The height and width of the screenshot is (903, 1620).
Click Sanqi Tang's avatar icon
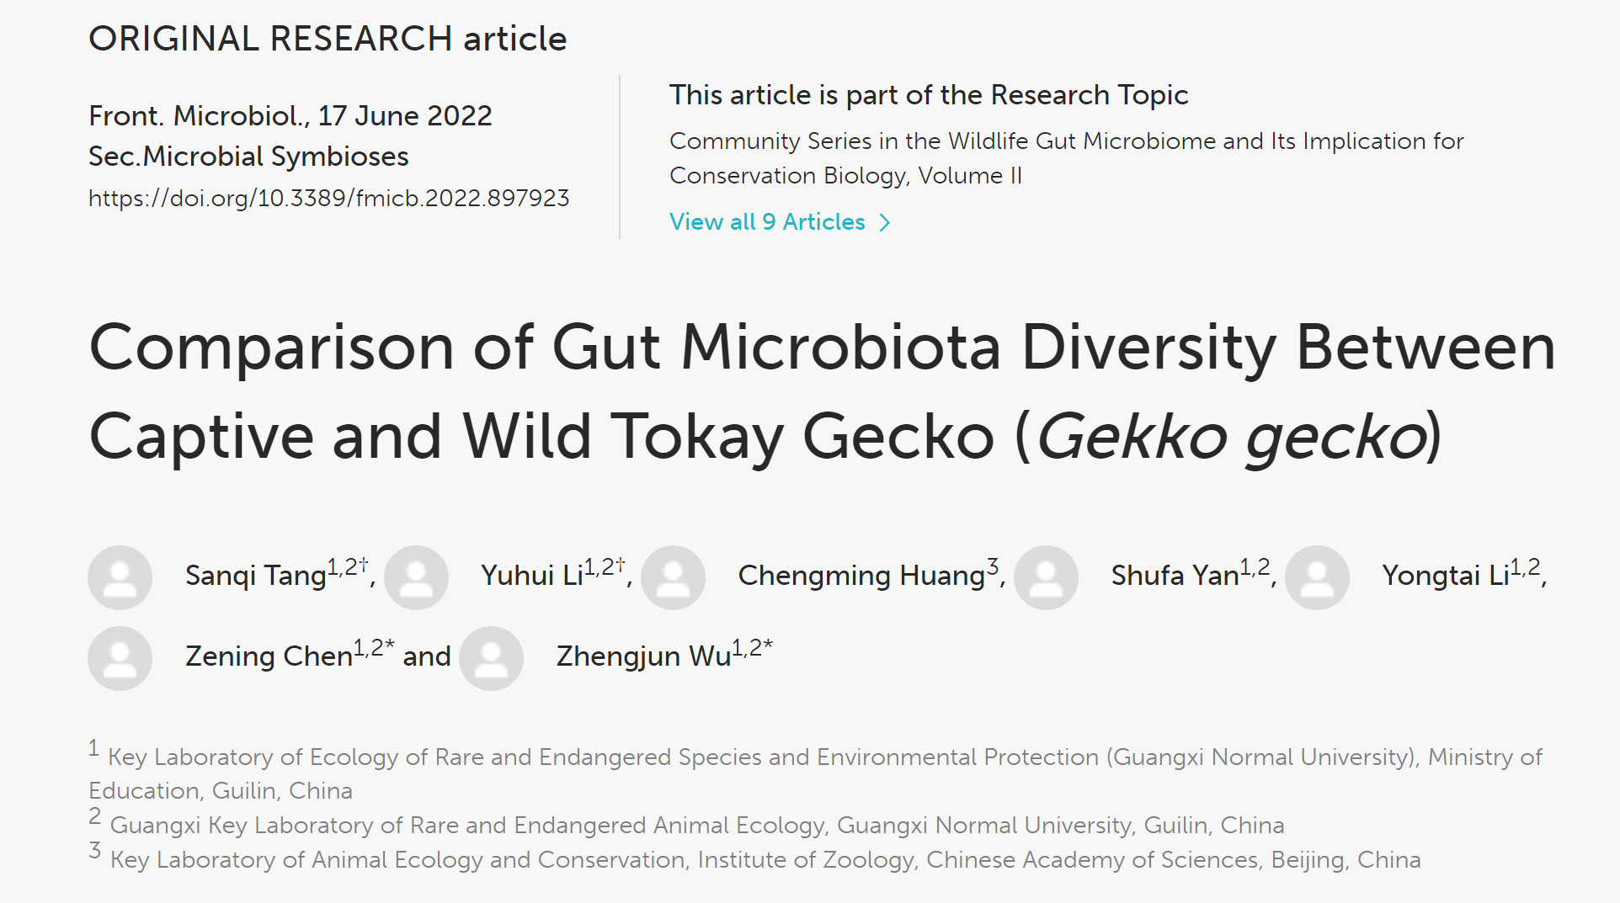coord(120,577)
